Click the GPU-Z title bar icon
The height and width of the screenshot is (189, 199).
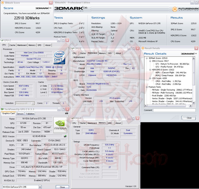pyautogui.click(x=2, y=109)
